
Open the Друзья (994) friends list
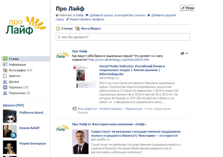(14, 105)
